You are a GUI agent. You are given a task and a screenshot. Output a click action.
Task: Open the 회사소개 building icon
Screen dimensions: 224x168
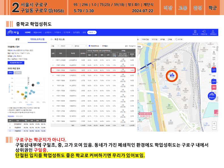(x=195, y=31)
